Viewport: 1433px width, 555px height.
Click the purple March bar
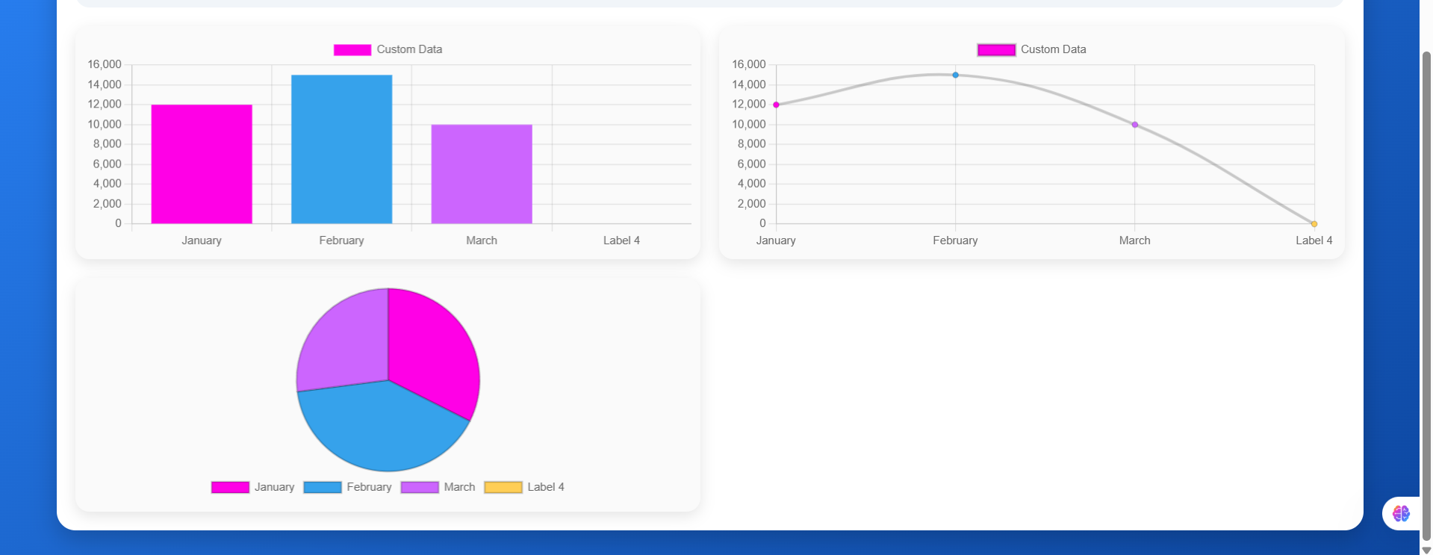482,174
